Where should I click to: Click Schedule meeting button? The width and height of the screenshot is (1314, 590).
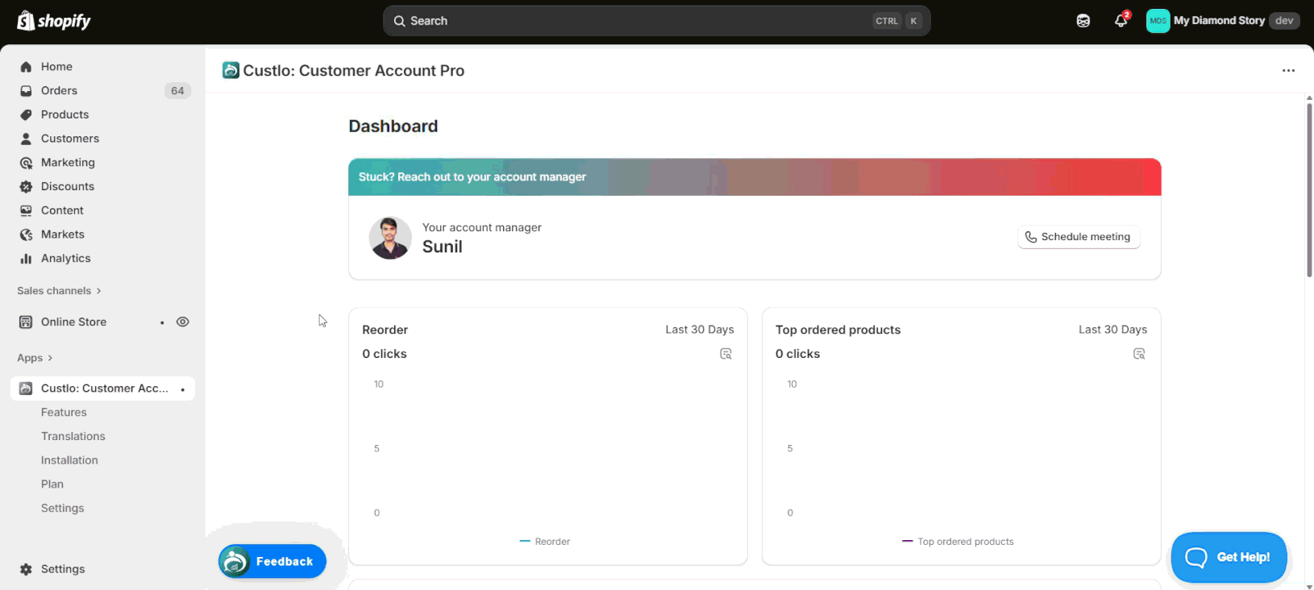pyautogui.click(x=1079, y=237)
